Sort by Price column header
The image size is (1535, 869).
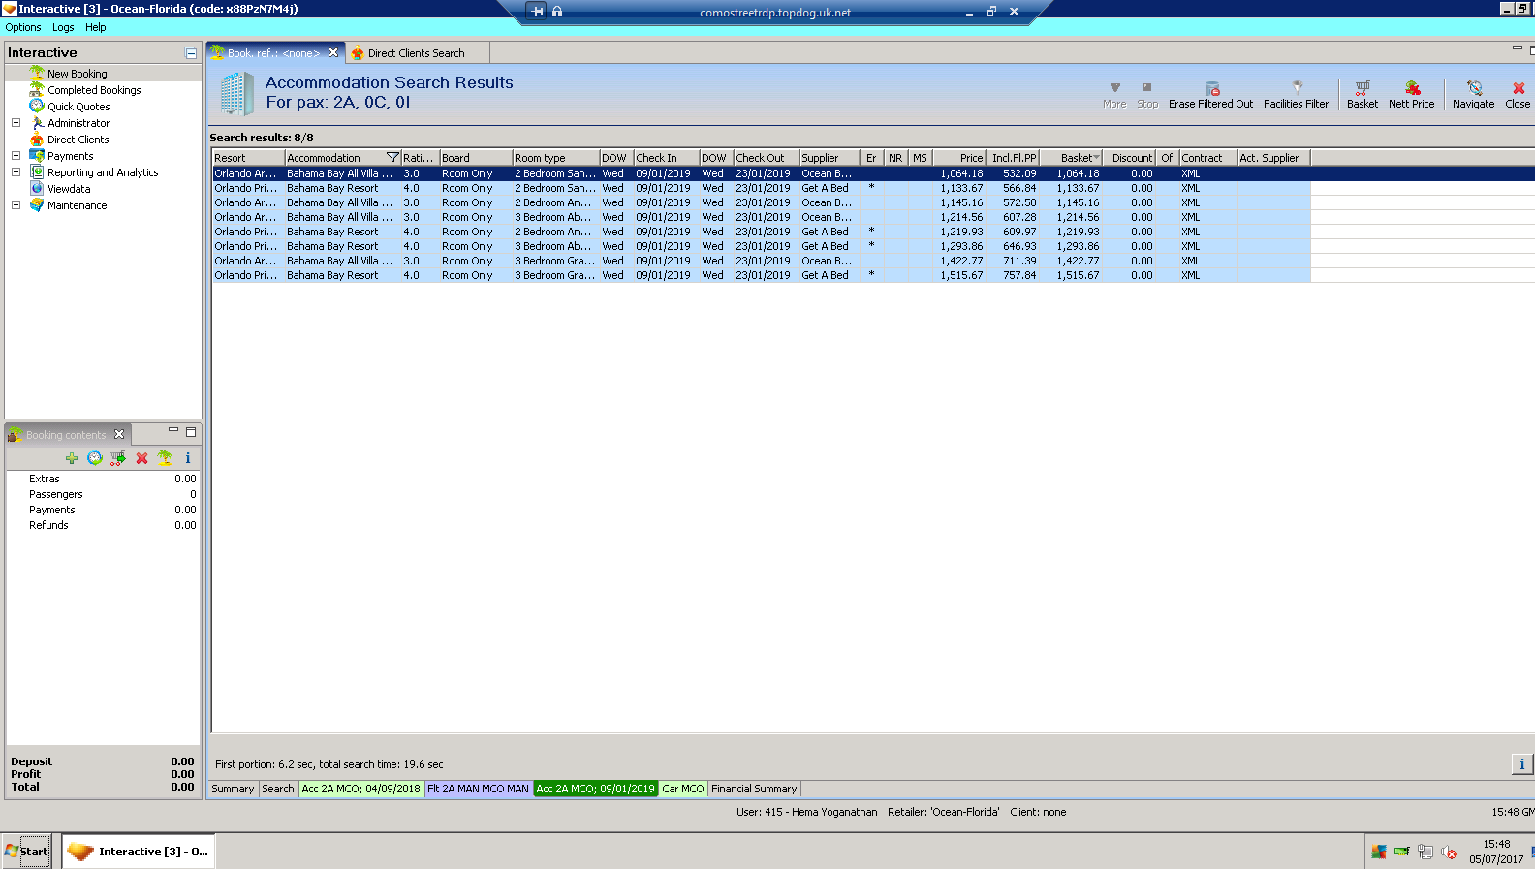[x=959, y=158]
